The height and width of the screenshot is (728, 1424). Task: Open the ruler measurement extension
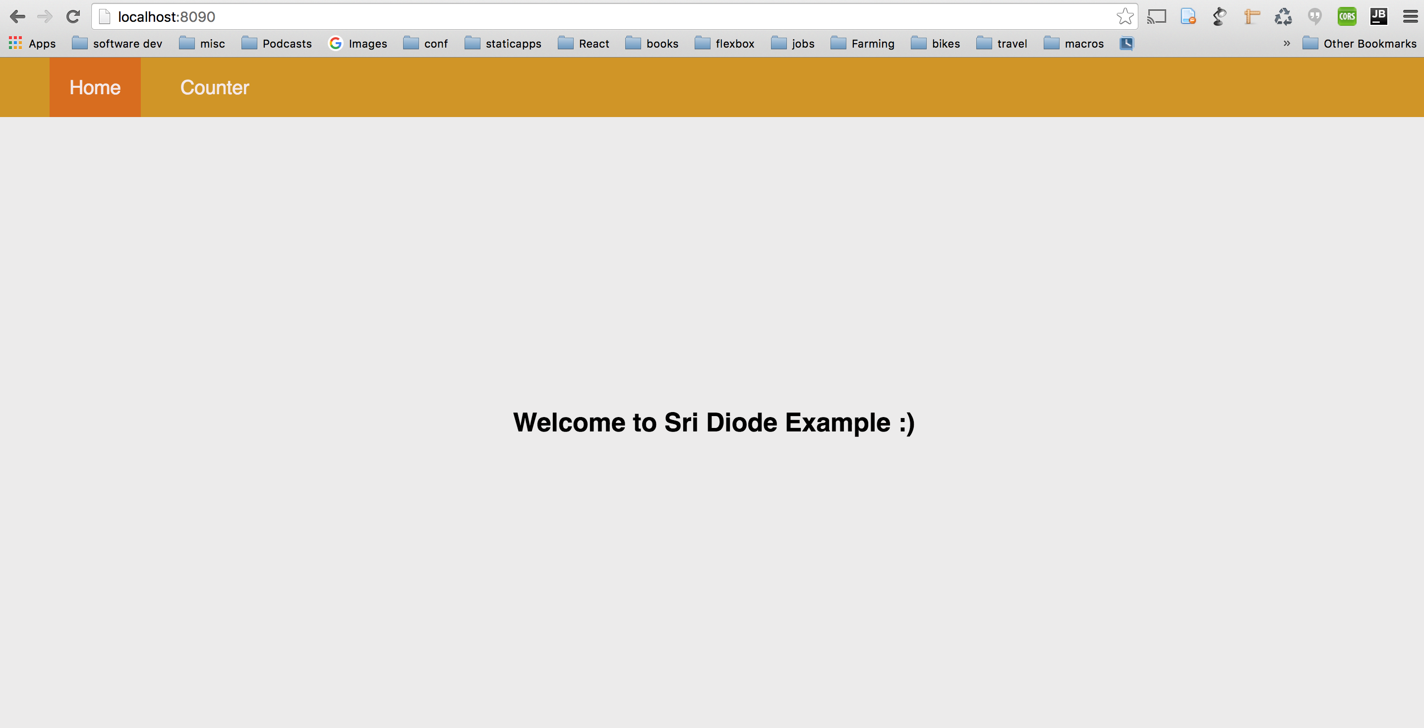tap(1251, 16)
